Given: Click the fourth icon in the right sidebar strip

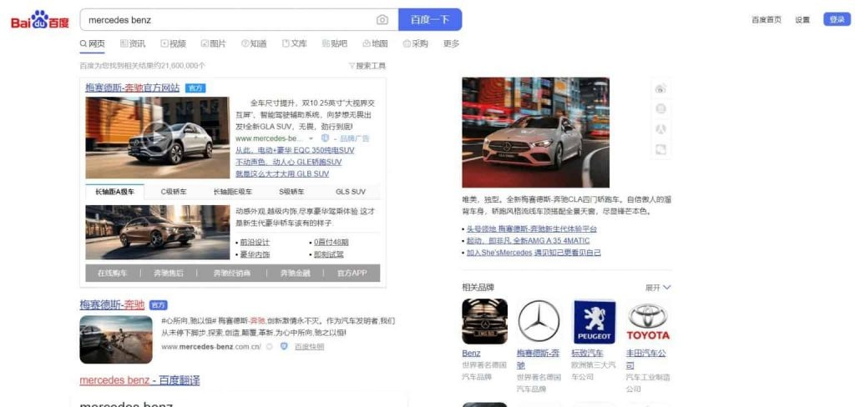Looking at the screenshot, I should click(661, 149).
